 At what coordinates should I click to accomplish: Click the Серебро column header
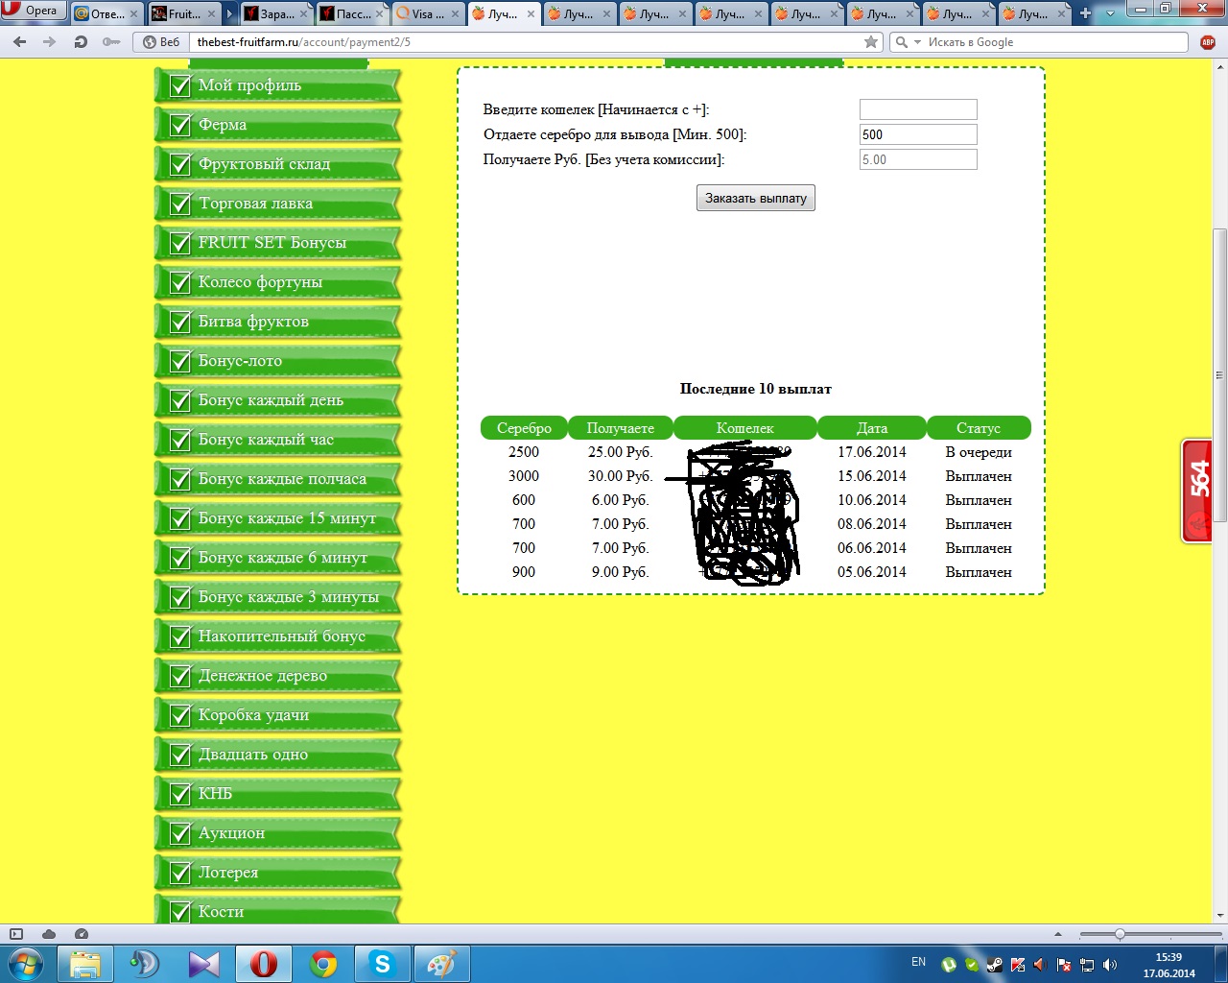(x=524, y=428)
